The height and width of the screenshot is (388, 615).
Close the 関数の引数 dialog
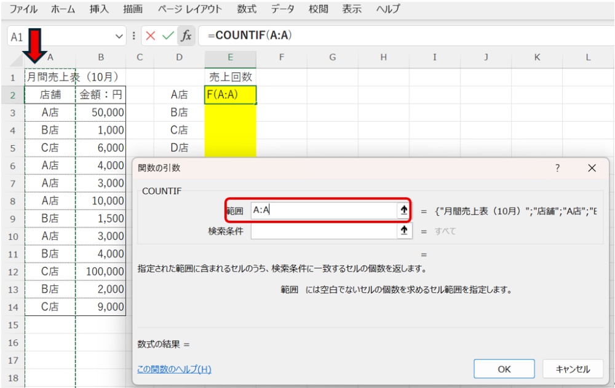tap(592, 168)
